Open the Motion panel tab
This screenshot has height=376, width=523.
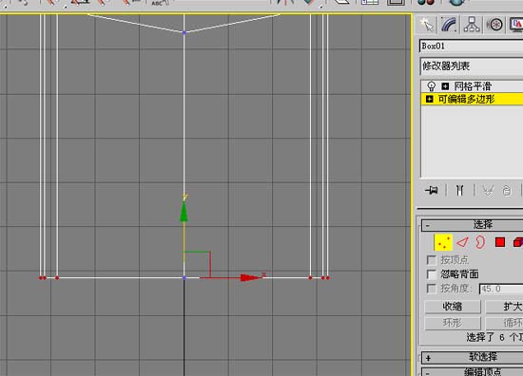pyautogui.click(x=494, y=25)
